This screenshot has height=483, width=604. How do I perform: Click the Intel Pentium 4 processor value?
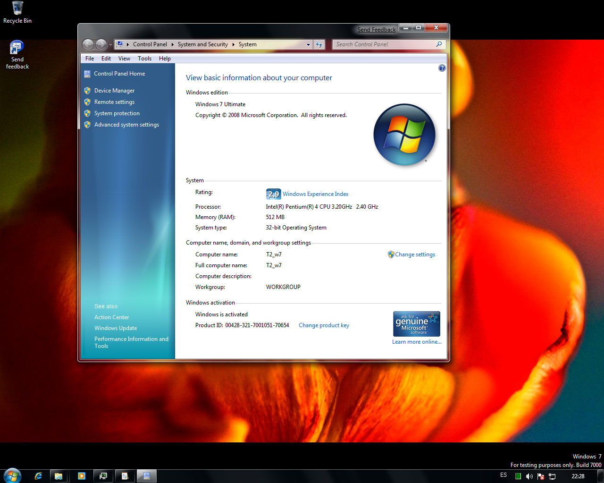coord(322,207)
